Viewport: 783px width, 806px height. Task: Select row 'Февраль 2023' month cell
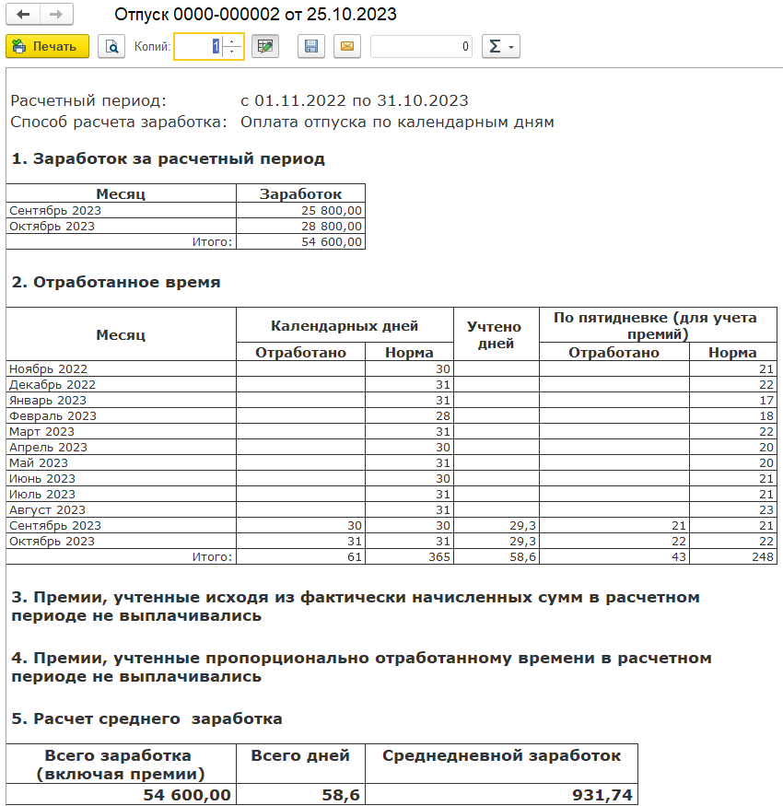[x=122, y=415]
